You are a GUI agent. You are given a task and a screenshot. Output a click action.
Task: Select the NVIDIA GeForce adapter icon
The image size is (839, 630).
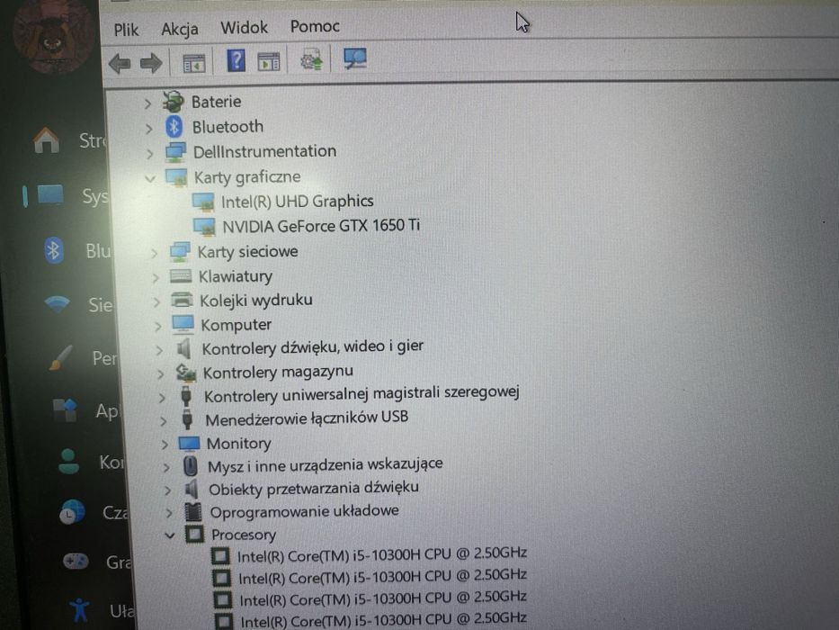tap(204, 227)
